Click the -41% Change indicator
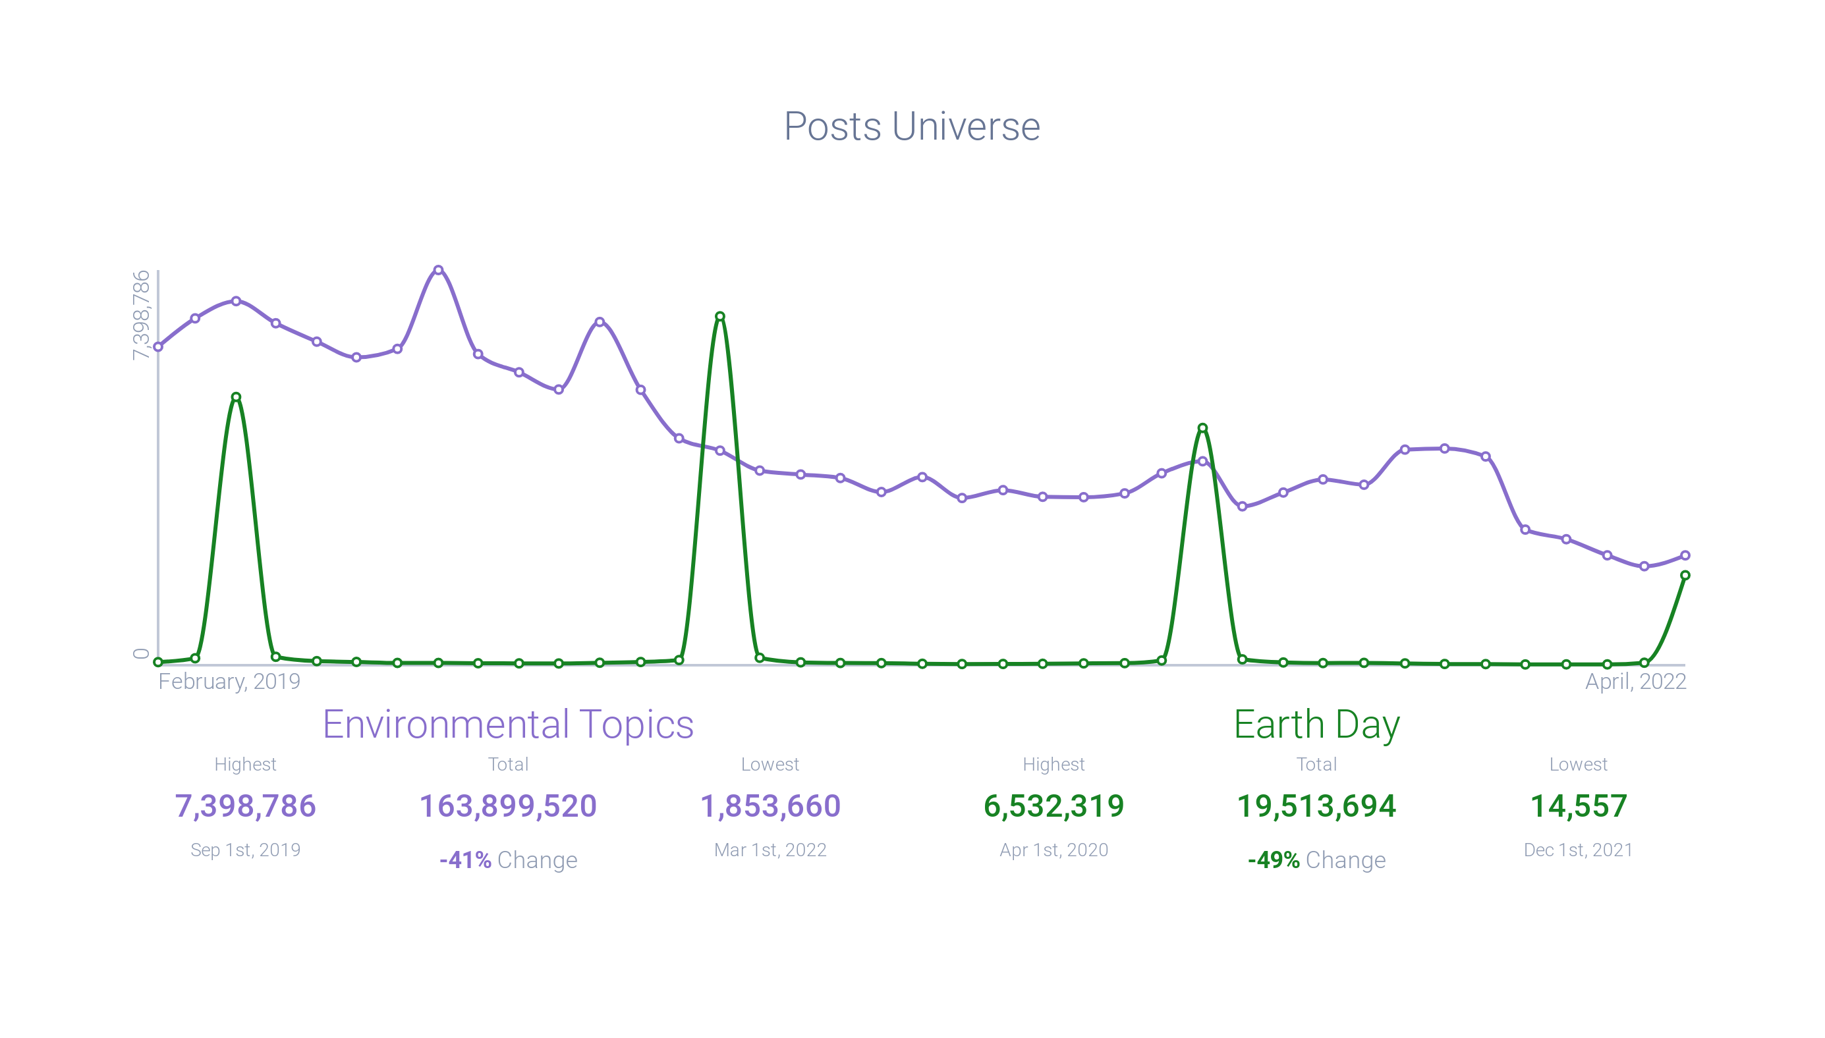Image resolution: width=1825 pixels, height=1038 pixels. click(508, 860)
